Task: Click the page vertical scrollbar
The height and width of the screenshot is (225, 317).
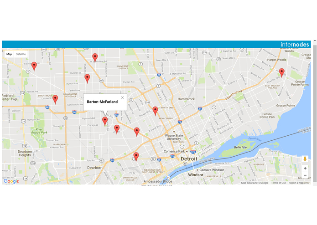Action: point(315,112)
